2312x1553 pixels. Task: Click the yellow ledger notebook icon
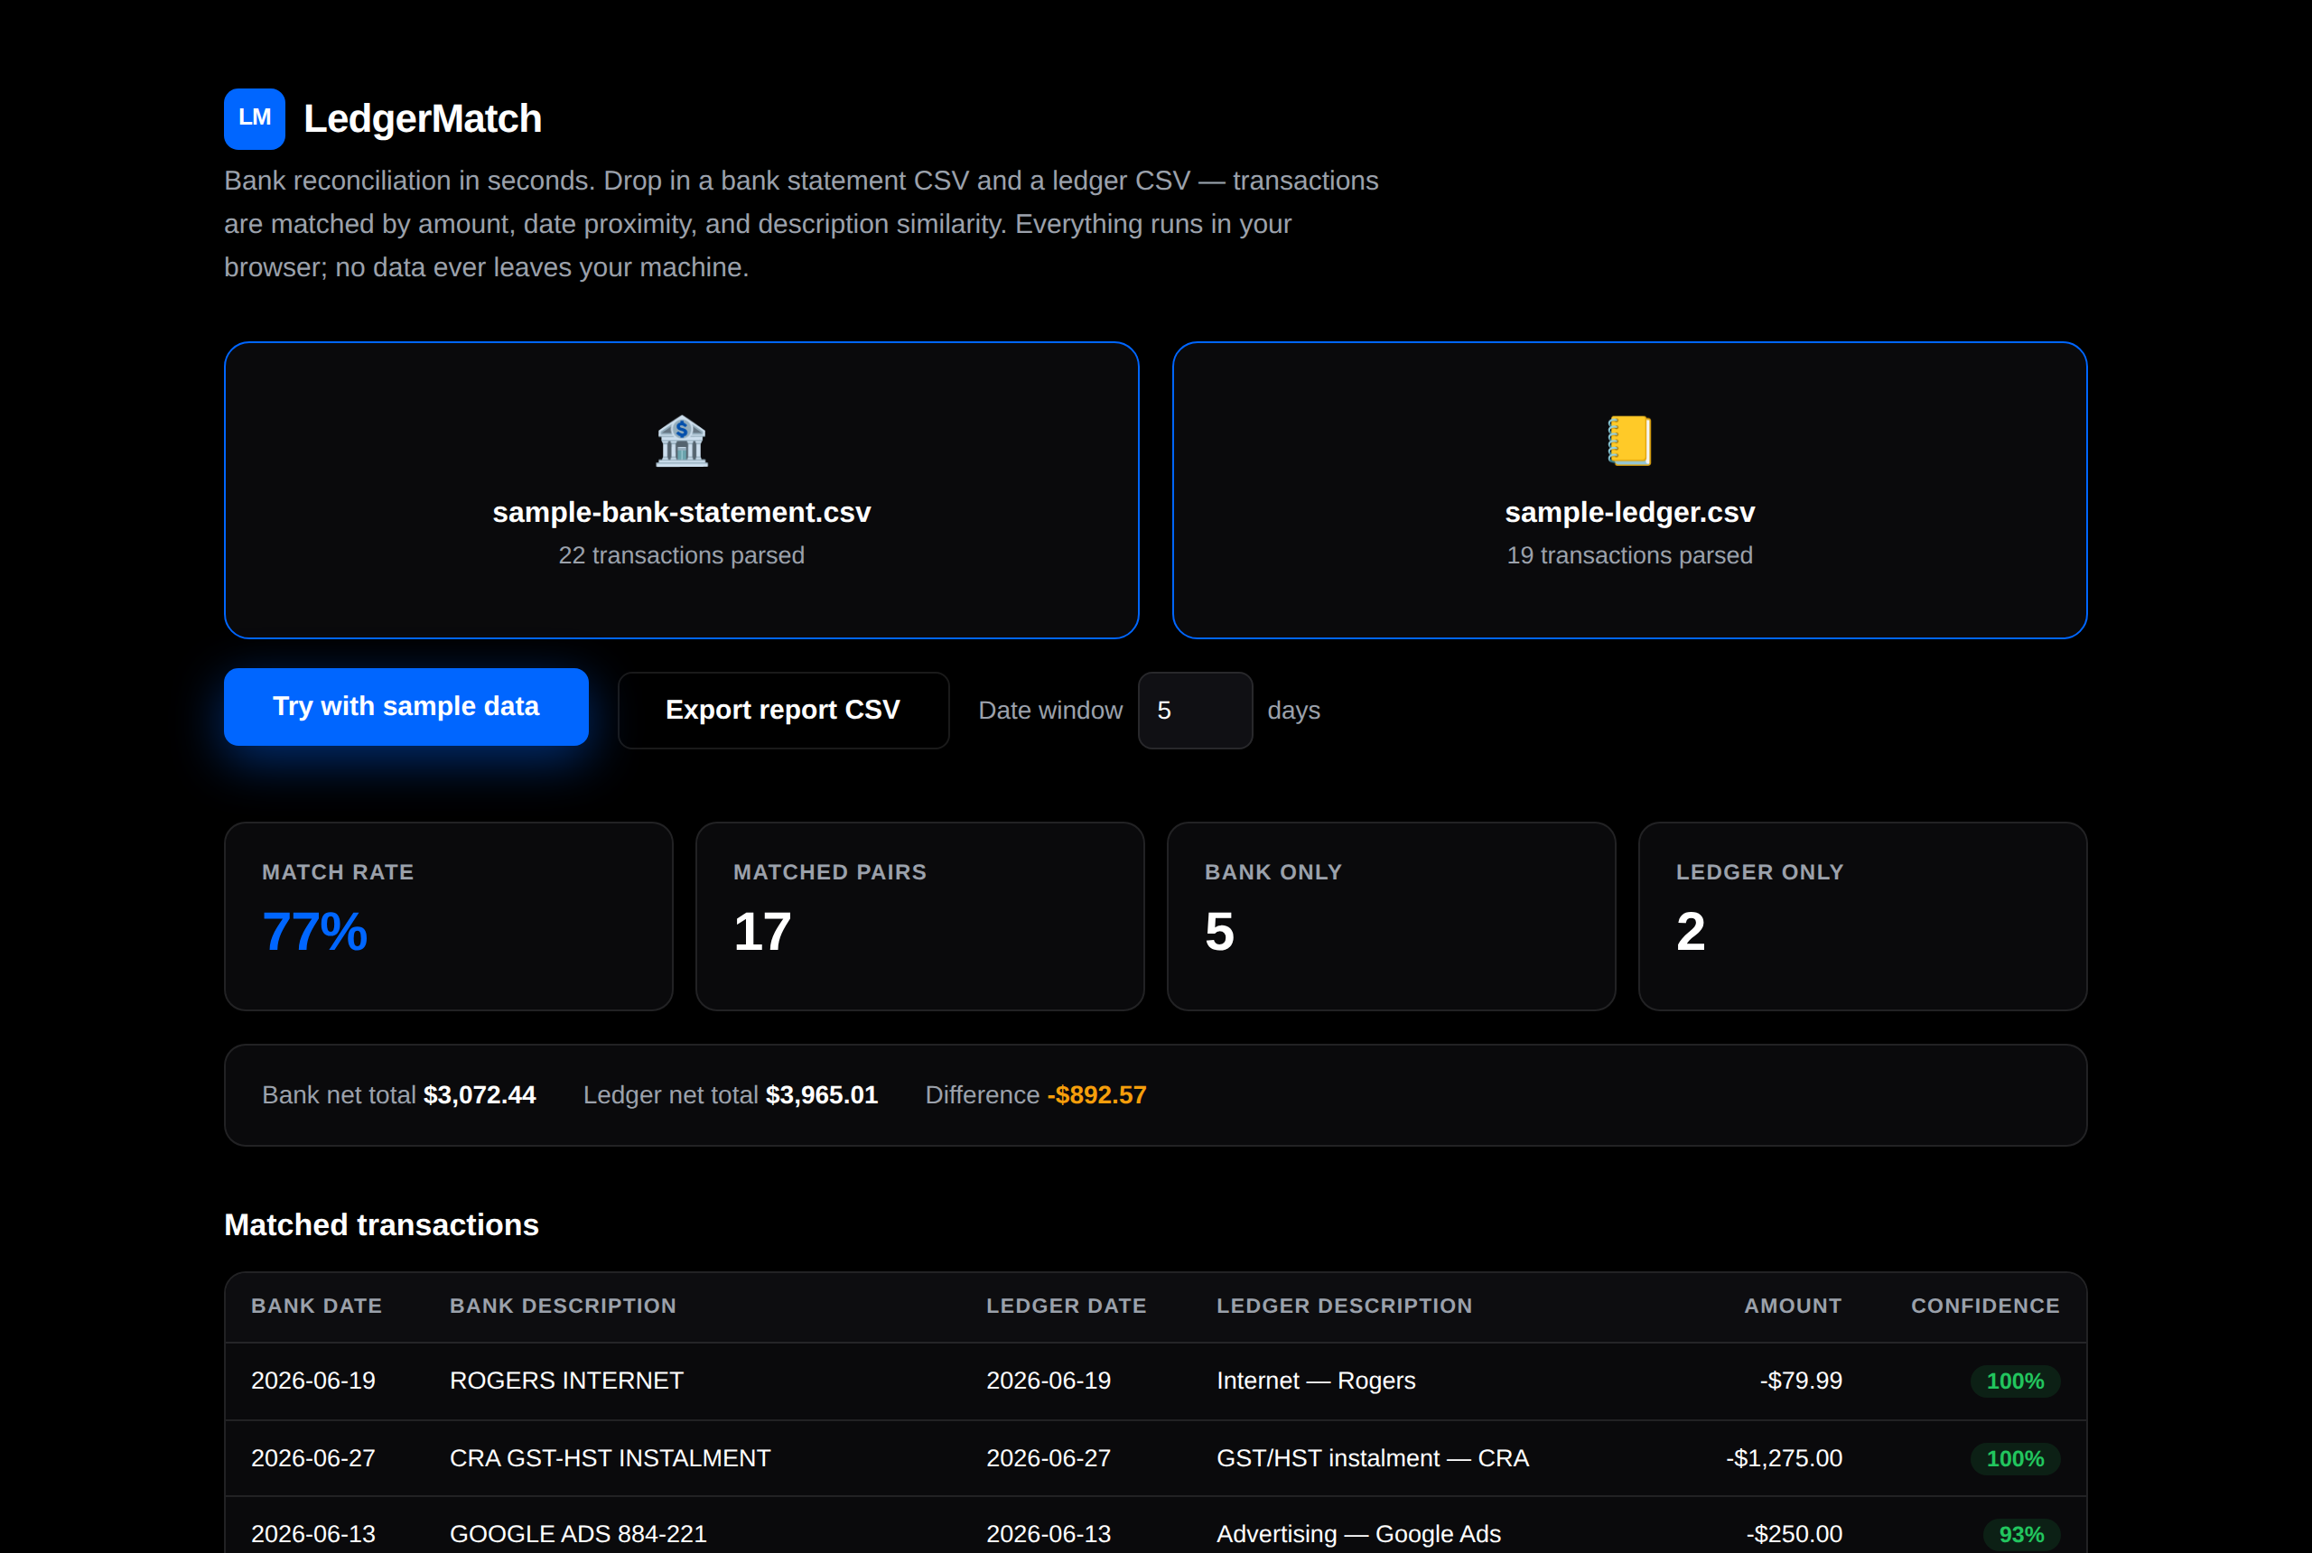[1629, 441]
